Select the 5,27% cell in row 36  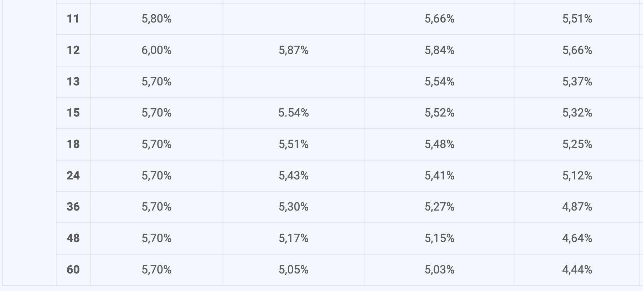pyautogui.click(x=440, y=207)
